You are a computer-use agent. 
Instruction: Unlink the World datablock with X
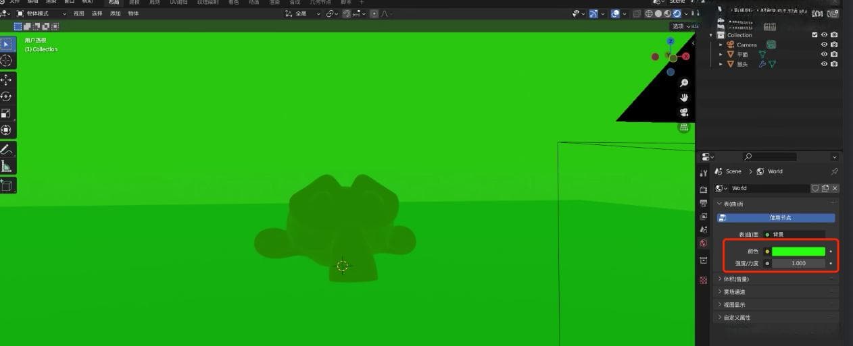coord(835,188)
